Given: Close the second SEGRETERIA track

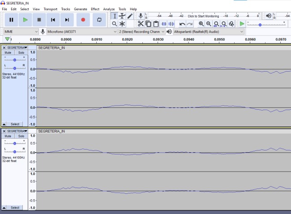Looking at the screenshot, I should (x=4, y=131).
